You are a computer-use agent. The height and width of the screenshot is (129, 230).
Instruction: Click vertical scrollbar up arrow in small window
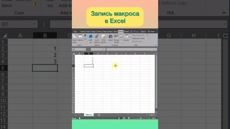point(156,54)
